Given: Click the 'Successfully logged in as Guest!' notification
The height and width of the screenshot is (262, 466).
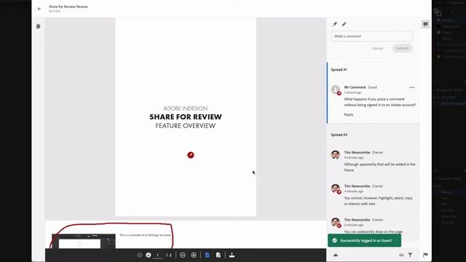Looking at the screenshot, I should pyautogui.click(x=364, y=241).
